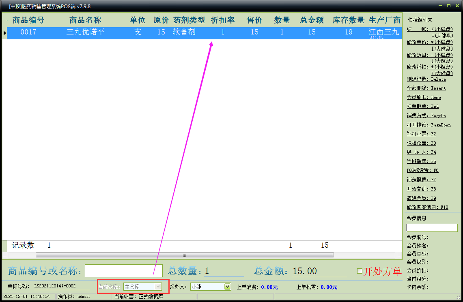Click the 删除记录: Delete shortcut link
The width and height of the screenshot is (463, 302).
pyautogui.click(x=426, y=79)
